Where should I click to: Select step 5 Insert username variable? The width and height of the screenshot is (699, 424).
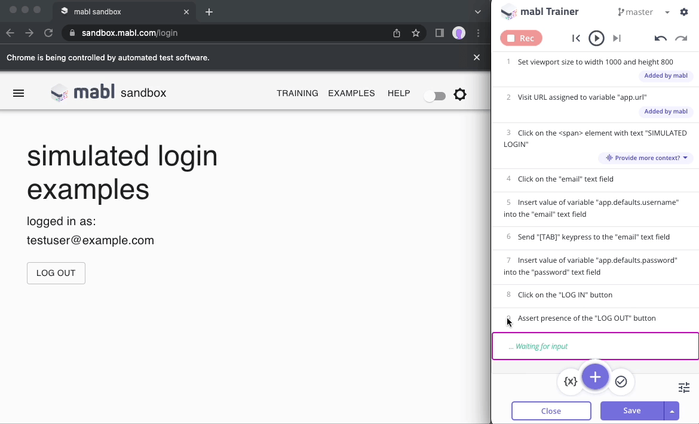pyautogui.click(x=595, y=208)
